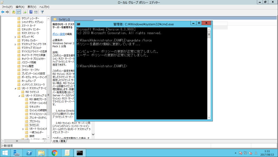This screenshot has width=278, height=157.
Task: Click the Filter funnel toolbar icon
Action: 42,12
